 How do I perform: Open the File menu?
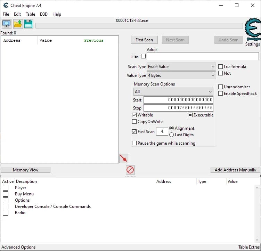point(6,14)
